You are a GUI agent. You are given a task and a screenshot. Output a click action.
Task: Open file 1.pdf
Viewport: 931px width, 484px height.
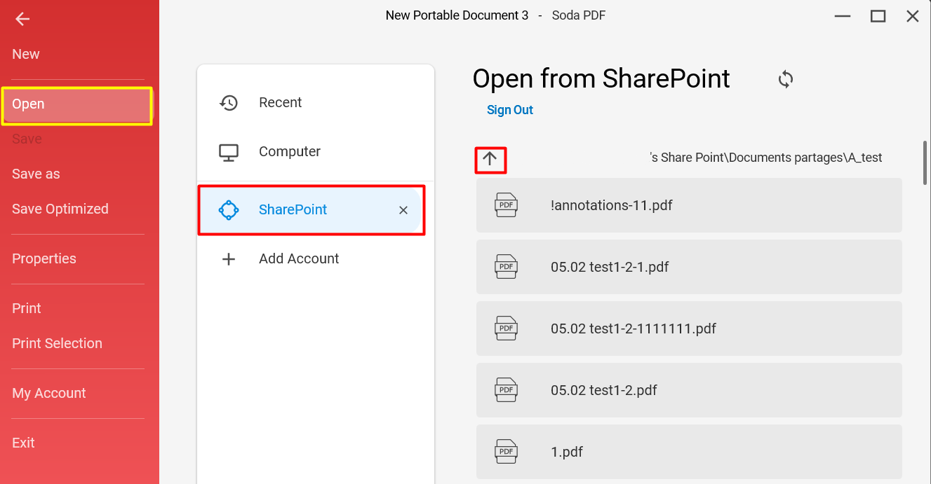[689, 452]
